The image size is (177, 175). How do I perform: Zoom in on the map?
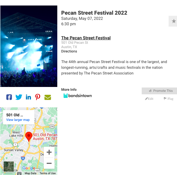(x=49, y=152)
